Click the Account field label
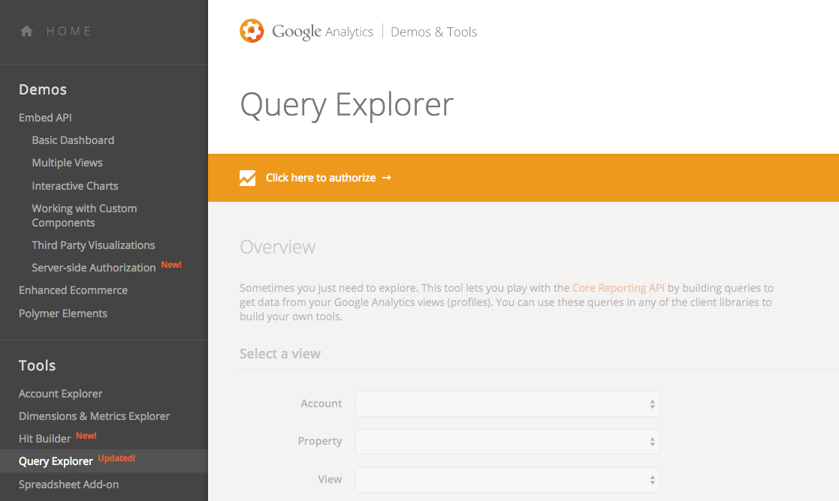839x501 pixels. pos(321,403)
